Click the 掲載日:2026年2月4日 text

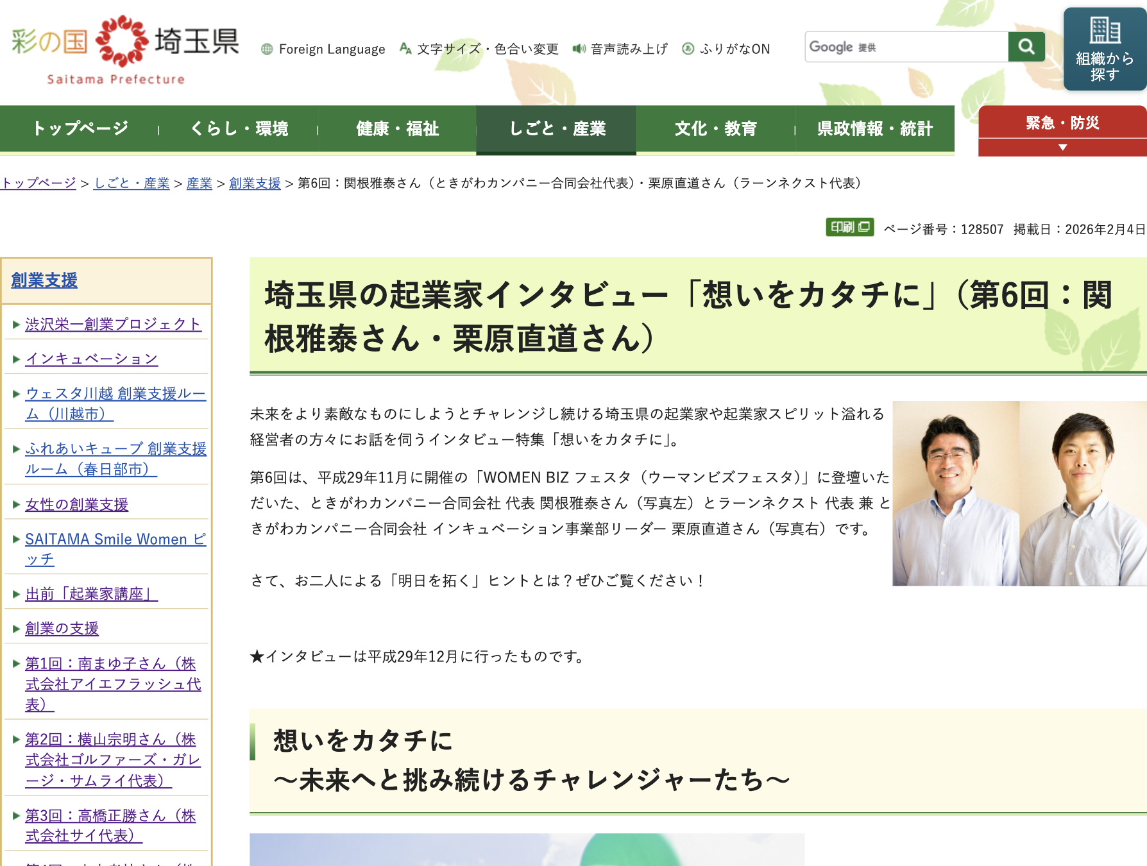pos(1079,229)
